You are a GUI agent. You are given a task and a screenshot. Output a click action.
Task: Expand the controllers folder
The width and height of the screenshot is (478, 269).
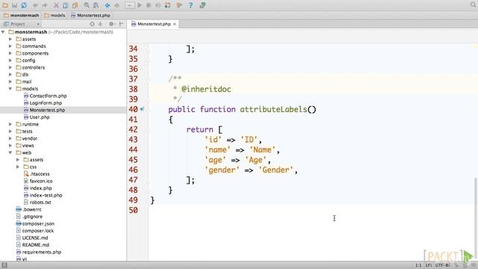10,67
